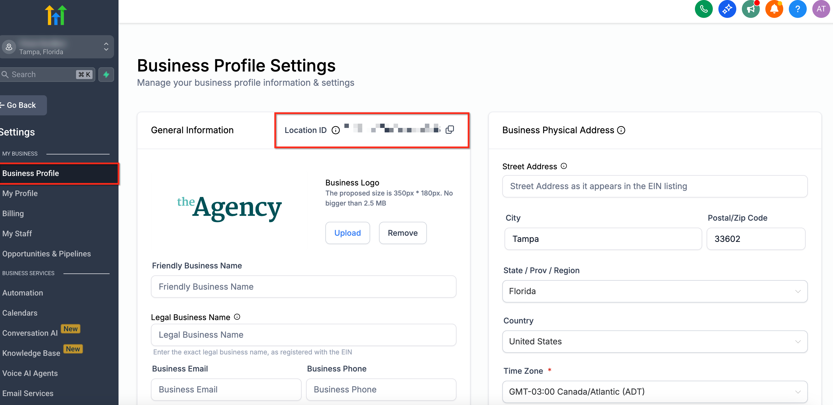Click the green lightning bolt quick actions icon
The width and height of the screenshot is (833, 405).
[x=106, y=75]
